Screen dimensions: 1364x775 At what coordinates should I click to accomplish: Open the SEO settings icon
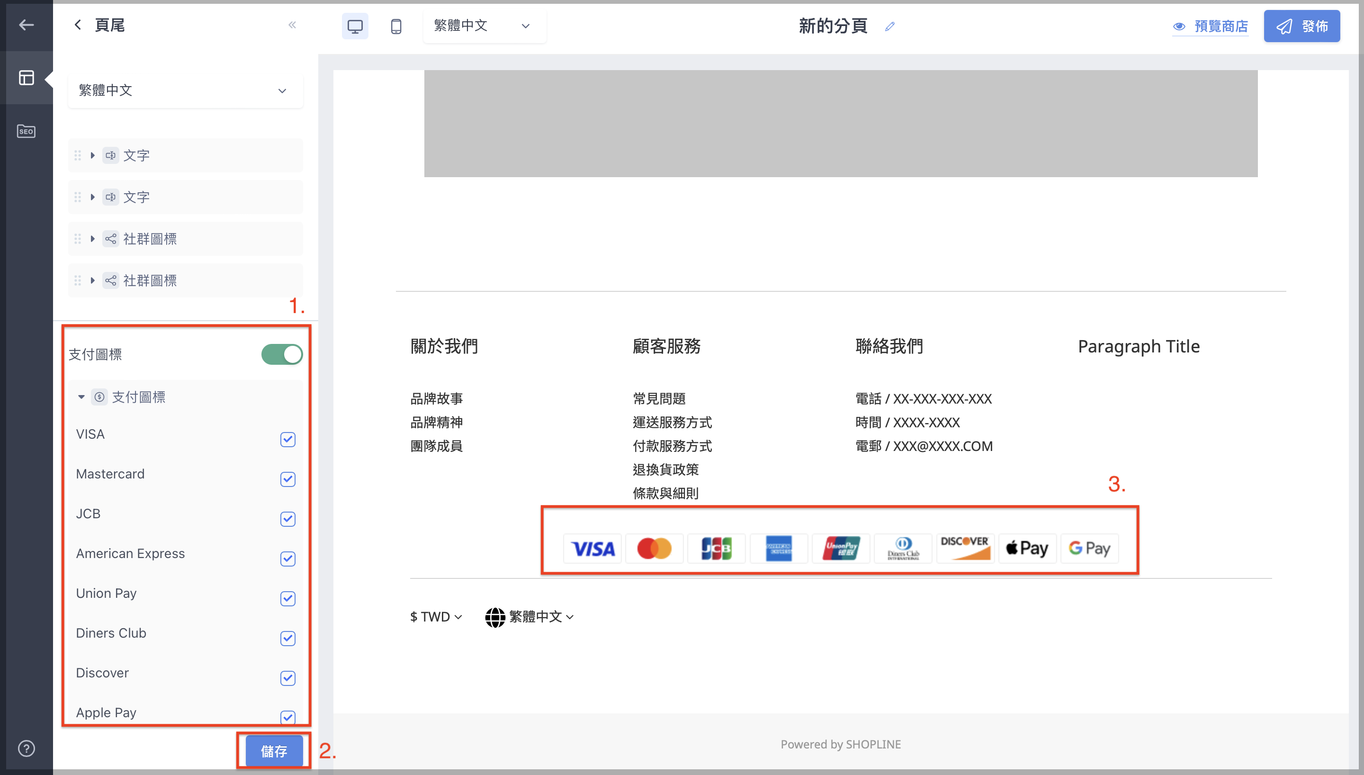(x=26, y=131)
